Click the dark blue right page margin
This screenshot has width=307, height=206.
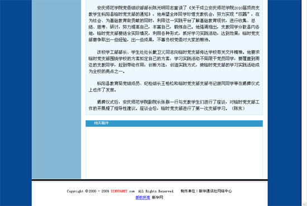tap(284, 103)
